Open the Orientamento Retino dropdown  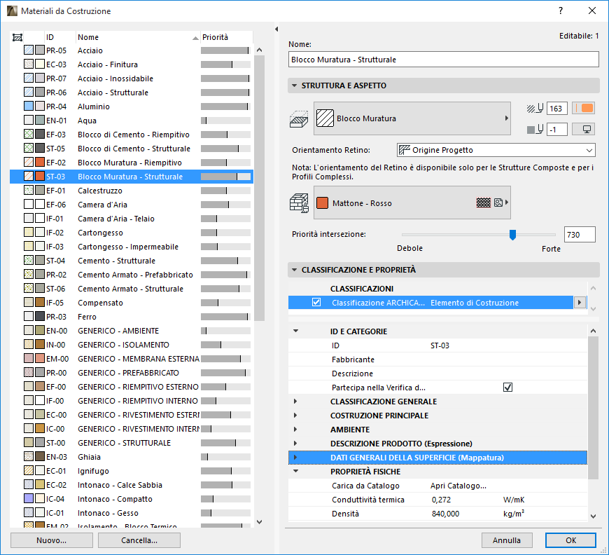496,150
